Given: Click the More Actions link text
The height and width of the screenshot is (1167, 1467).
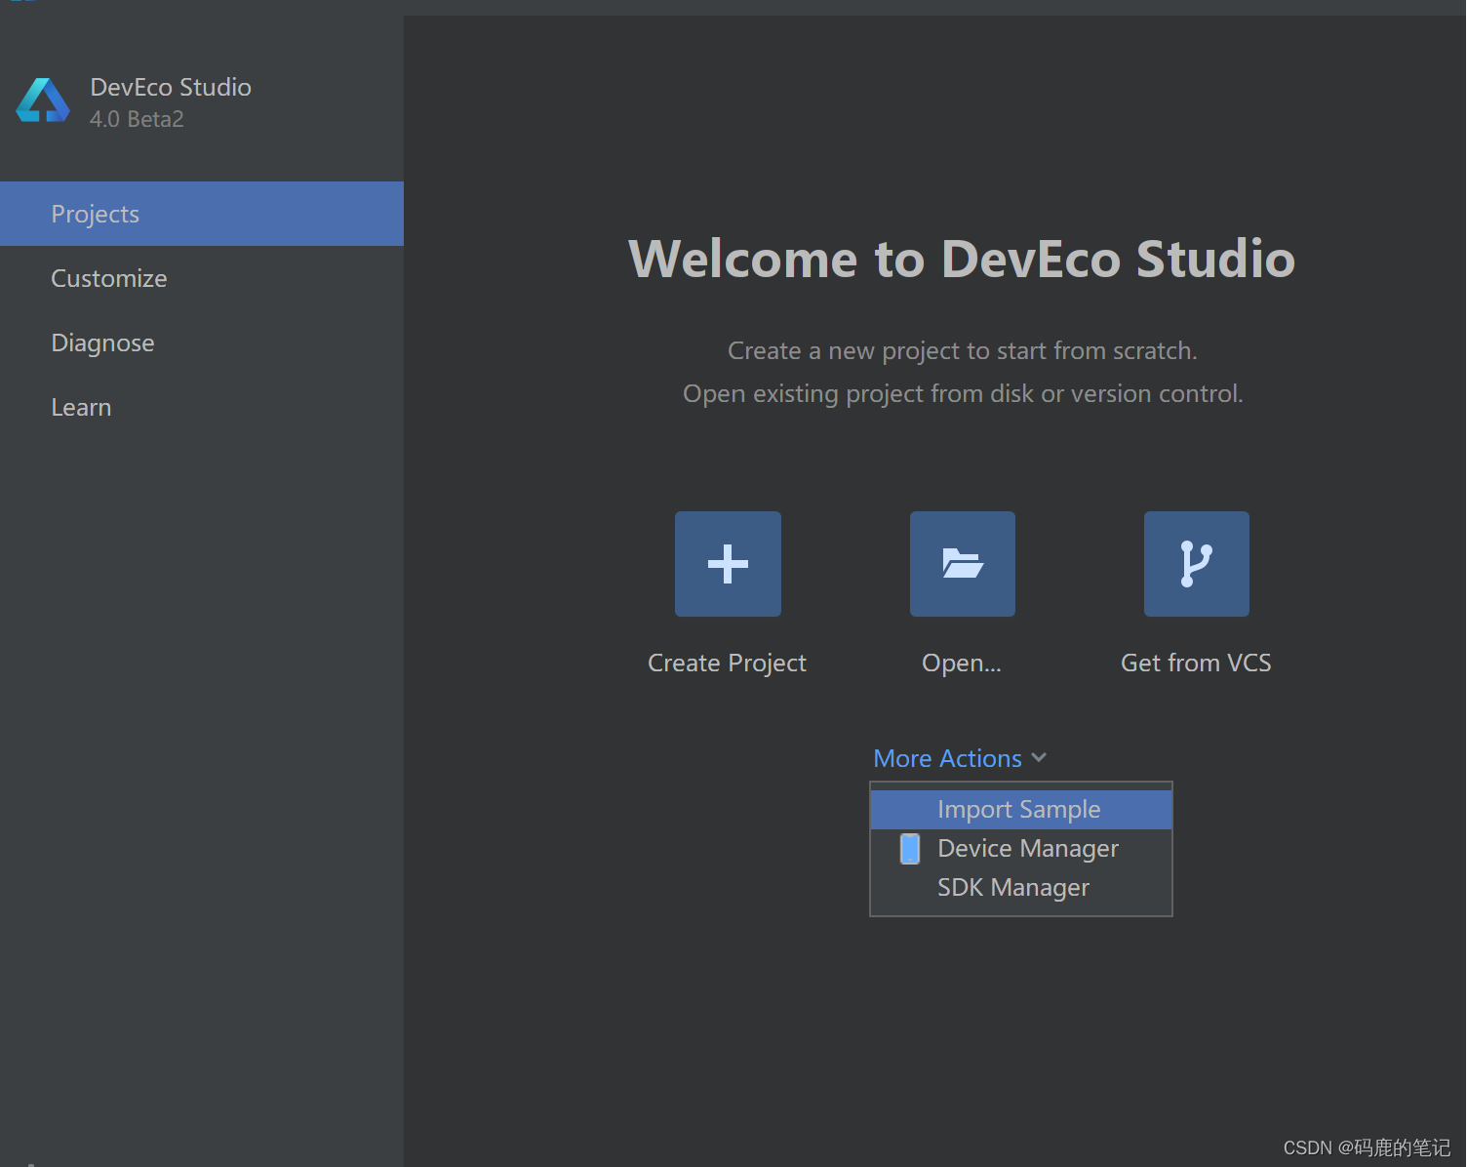Looking at the screenshot, I should 947,758.
